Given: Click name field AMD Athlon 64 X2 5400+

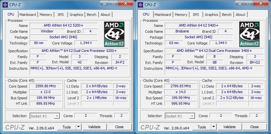Looking at the screenshot, I should 199,25.
